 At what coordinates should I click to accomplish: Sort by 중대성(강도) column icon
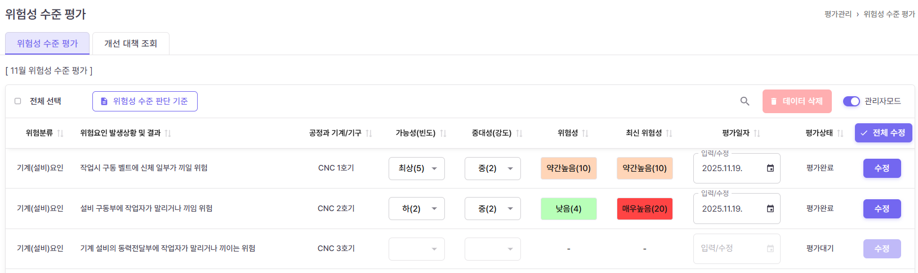click(519, 133)
